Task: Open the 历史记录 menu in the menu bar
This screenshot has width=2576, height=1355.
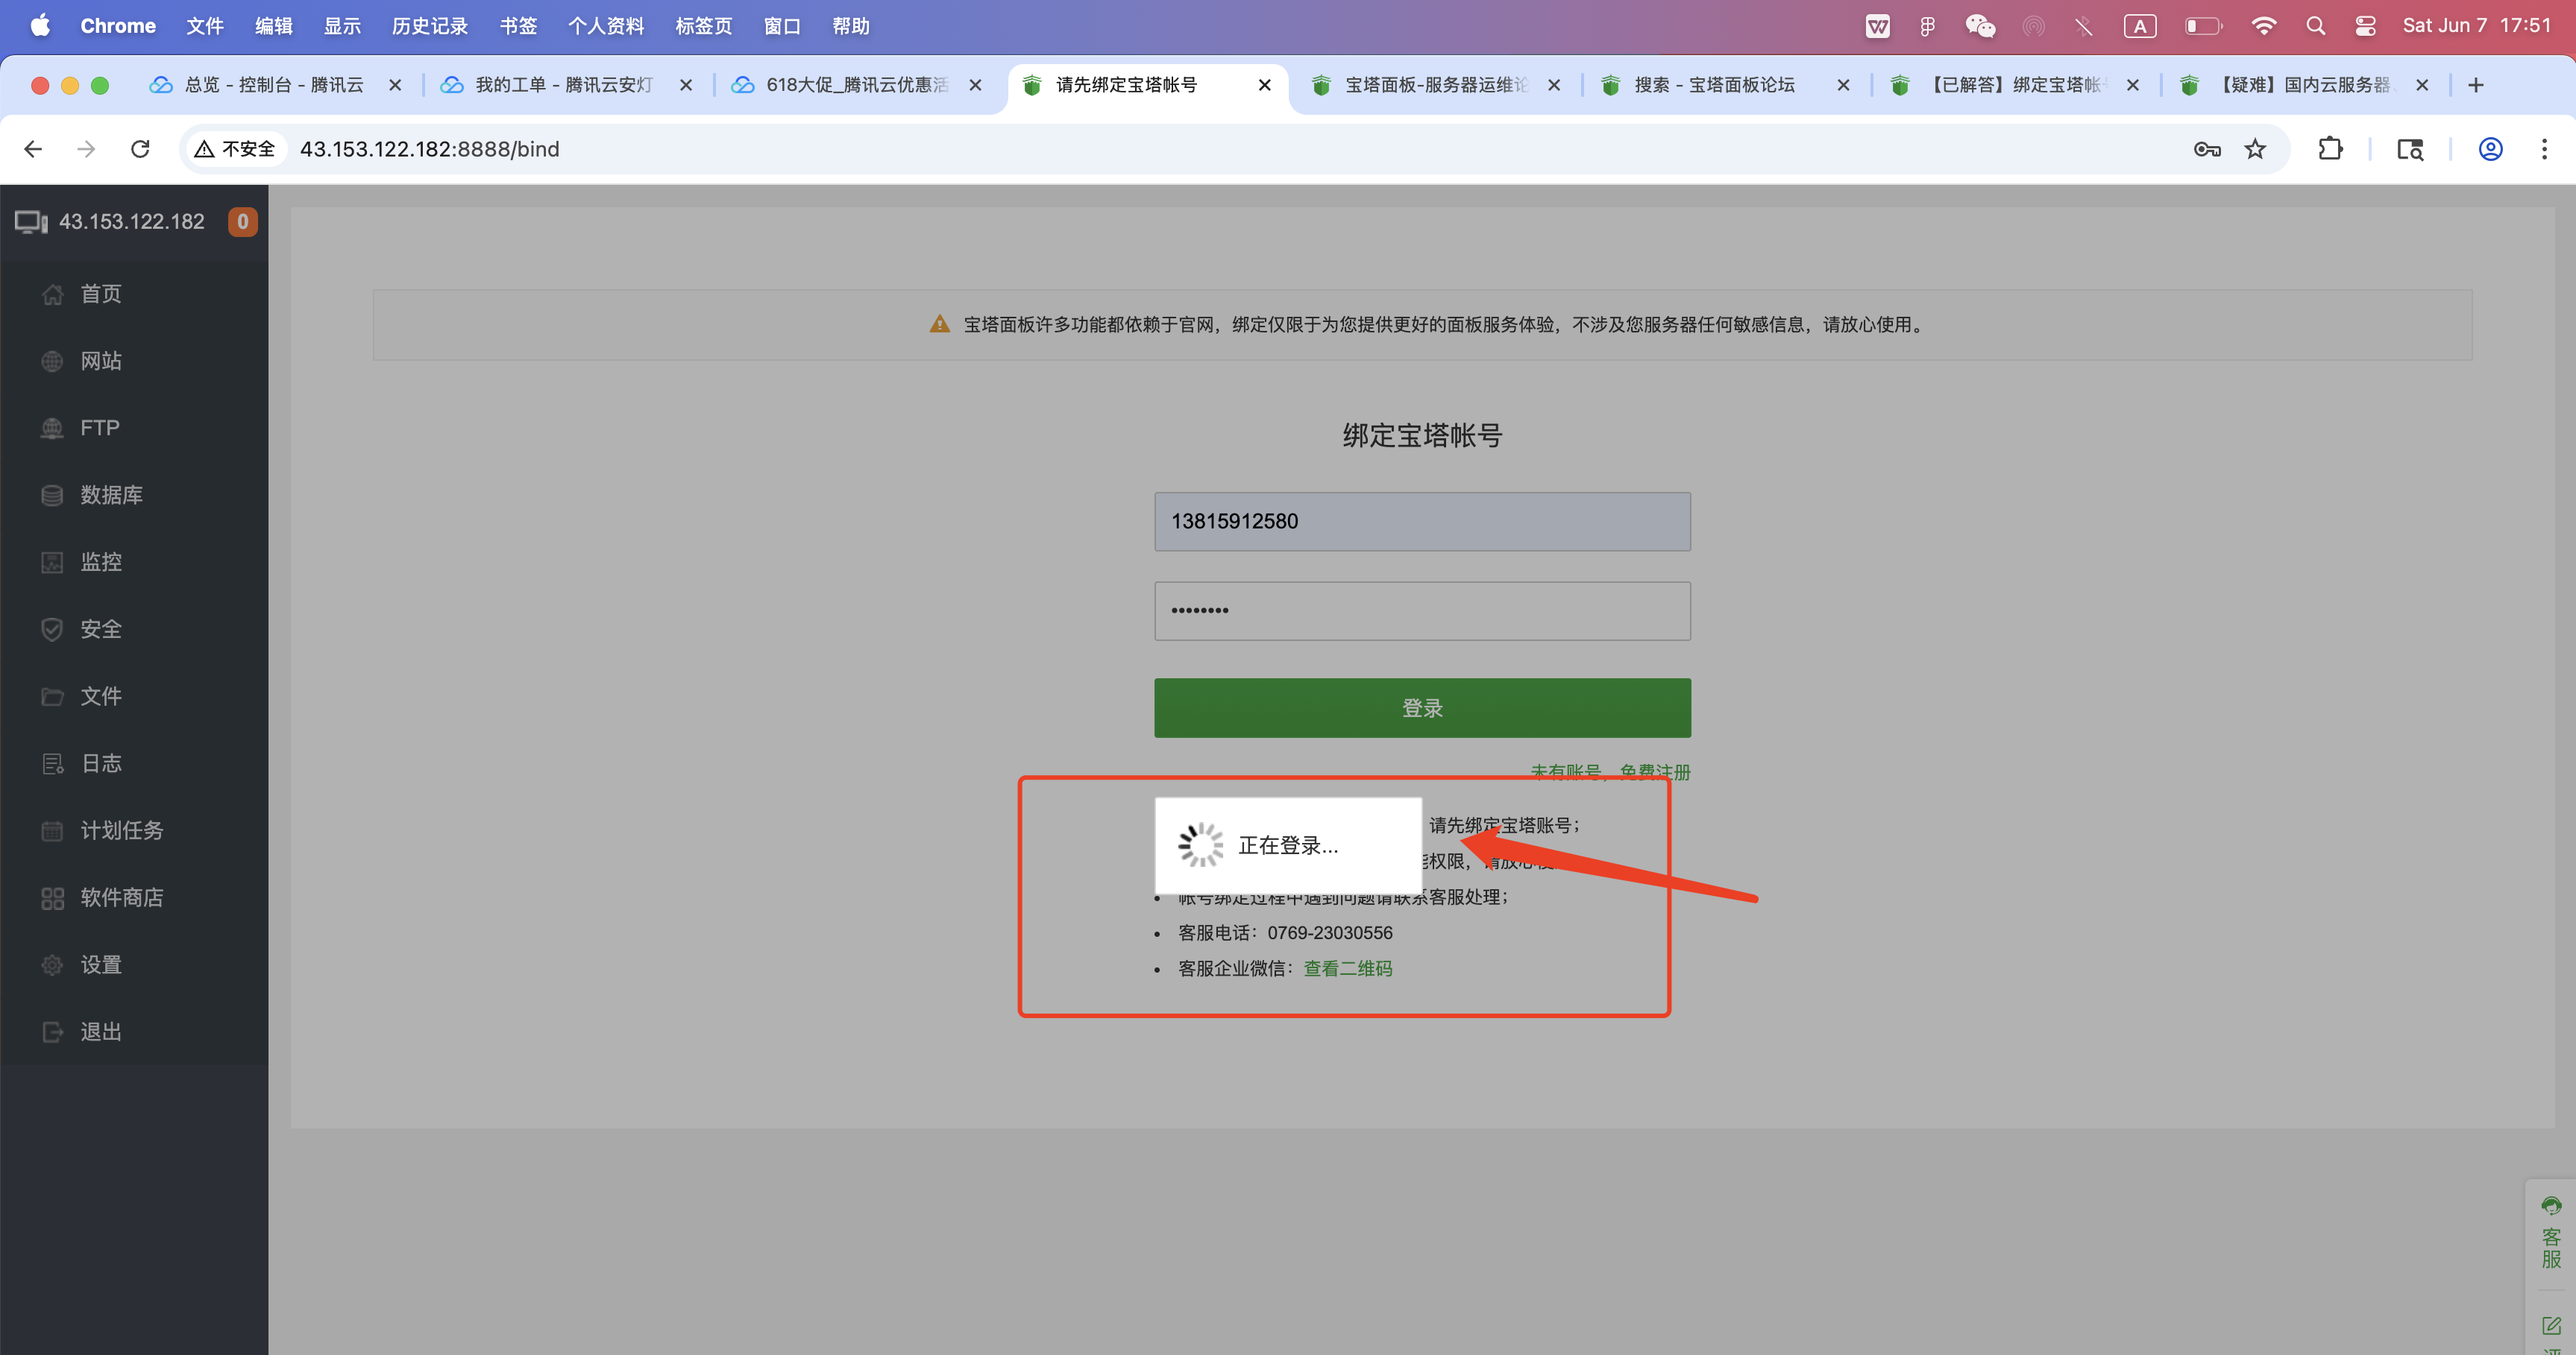Action: (430, 26)
